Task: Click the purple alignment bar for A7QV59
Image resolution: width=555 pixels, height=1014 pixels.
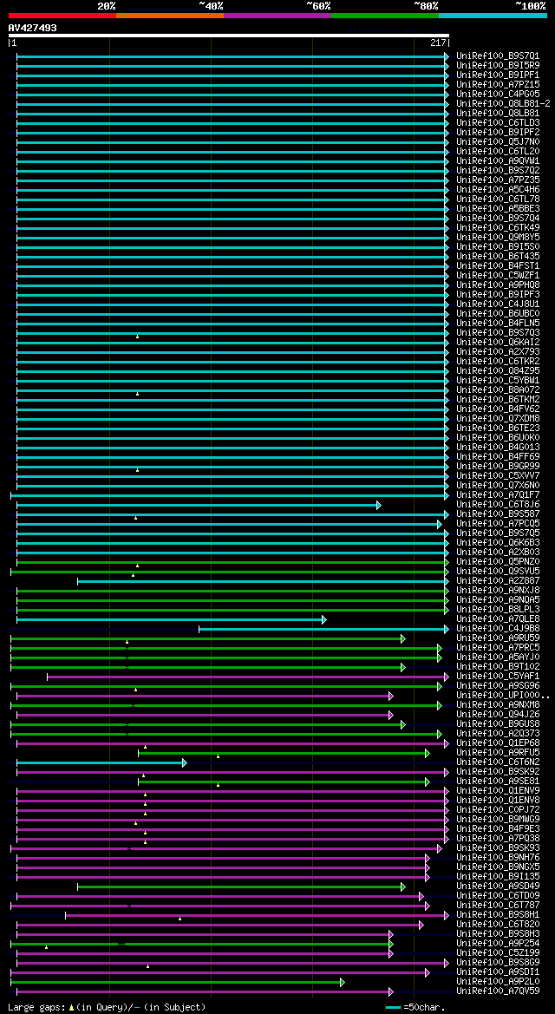Action: [205, 992]
